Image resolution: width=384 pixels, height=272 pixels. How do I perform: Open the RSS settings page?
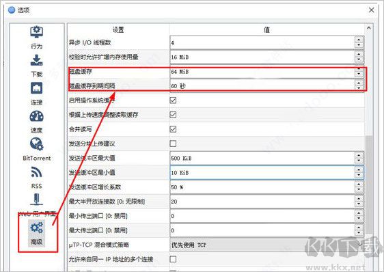36,178
